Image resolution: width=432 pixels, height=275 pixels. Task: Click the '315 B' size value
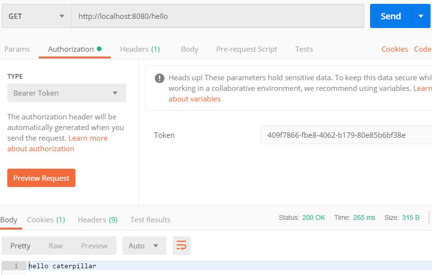pyautogui.click(x=411, y=217)
